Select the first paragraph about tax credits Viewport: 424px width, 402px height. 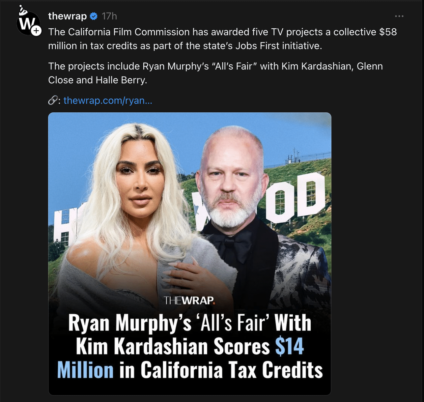222,39
